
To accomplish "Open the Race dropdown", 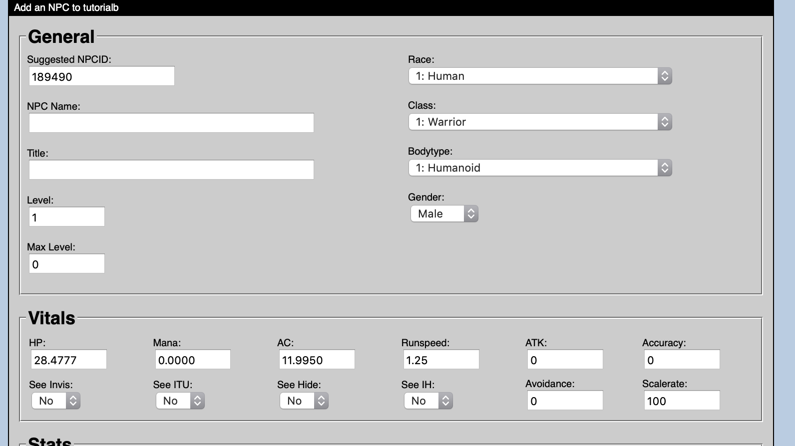I will (x=540, y=76).
